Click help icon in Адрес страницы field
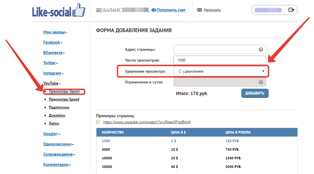Image resolution: width=314 pixels, height=174 pixels. pyautogui.click(x=261, y=50)
